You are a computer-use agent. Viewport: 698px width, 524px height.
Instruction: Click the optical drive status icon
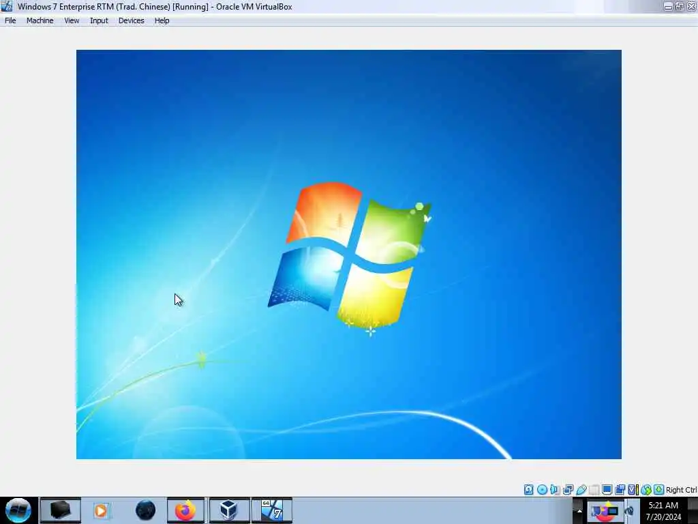[x=542, y=490]
